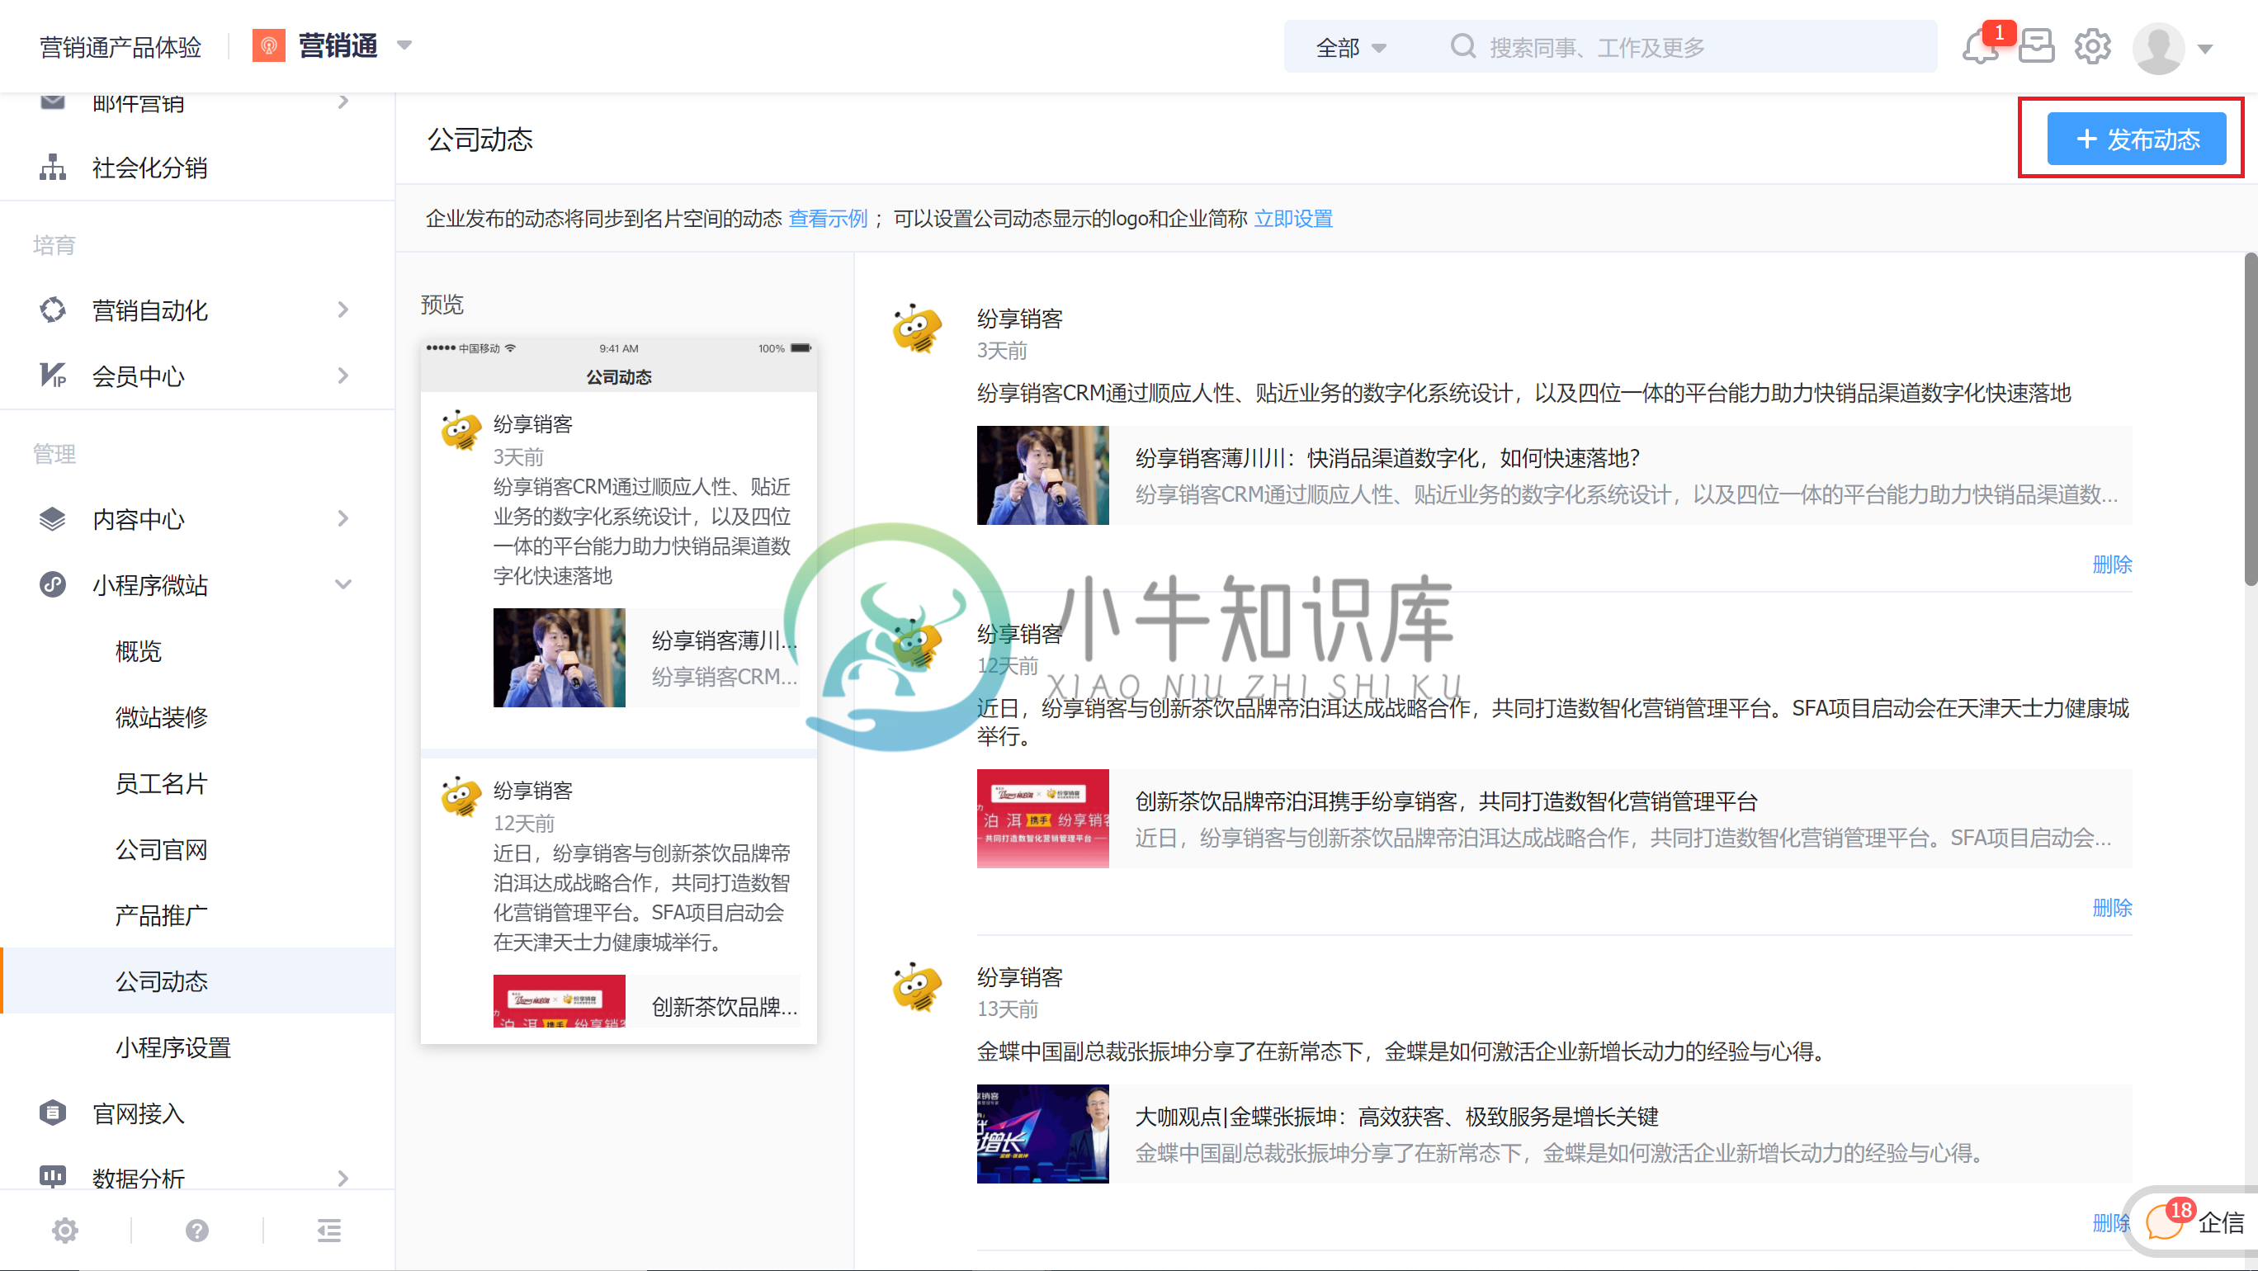Click the 小程序微站 icon
The width and height of the screenshot is (2258, 1271).
click(53, 584)
